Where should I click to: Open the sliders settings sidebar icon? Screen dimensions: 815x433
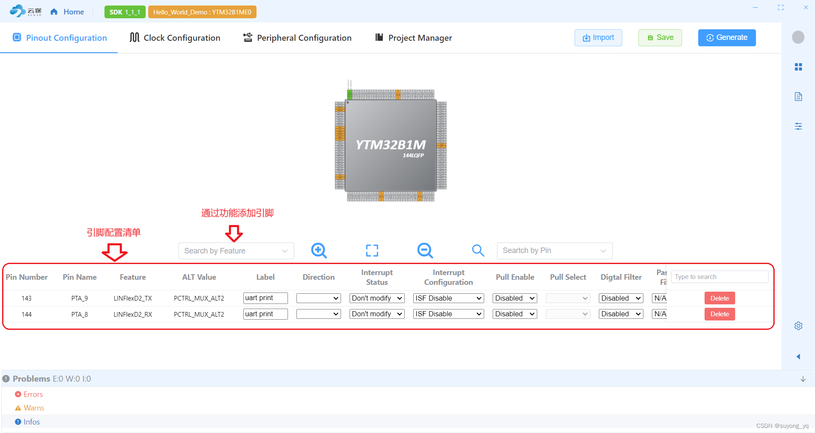[798, 126]
